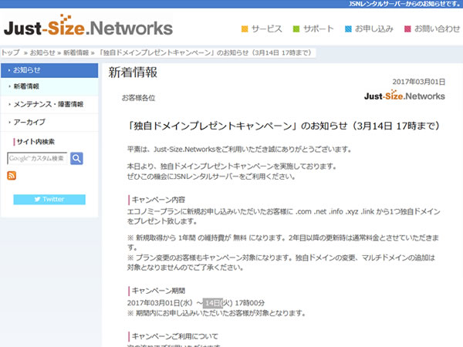Viewport: 463px width, 347px height.
Task: Click the お客様各位 salutation text
Action: pyautogui.click(x=138, y=98)
